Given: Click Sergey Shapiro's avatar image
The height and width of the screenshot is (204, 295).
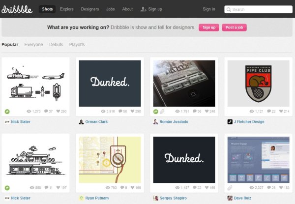Looking at the screenshot, I should [x=155, y=198].
